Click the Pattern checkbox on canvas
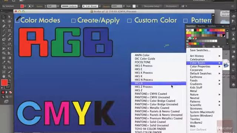 coord(185,21)
